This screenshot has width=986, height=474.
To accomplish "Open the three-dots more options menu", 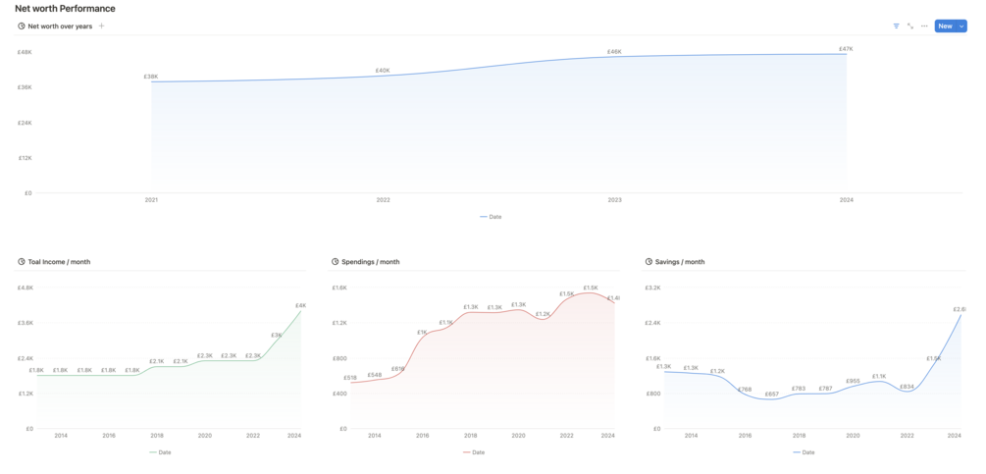I will tap(924, 26).
